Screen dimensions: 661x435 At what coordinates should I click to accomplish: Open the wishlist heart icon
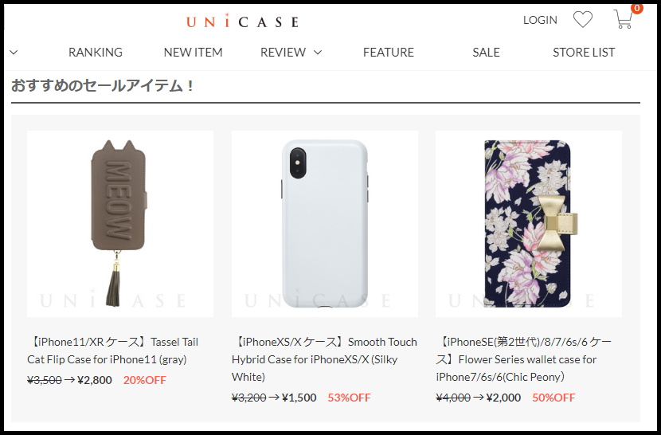pos(583,19)
